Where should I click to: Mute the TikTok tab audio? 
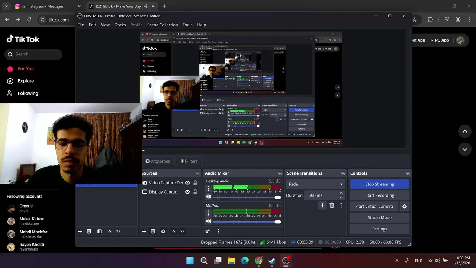coord(145,6)
